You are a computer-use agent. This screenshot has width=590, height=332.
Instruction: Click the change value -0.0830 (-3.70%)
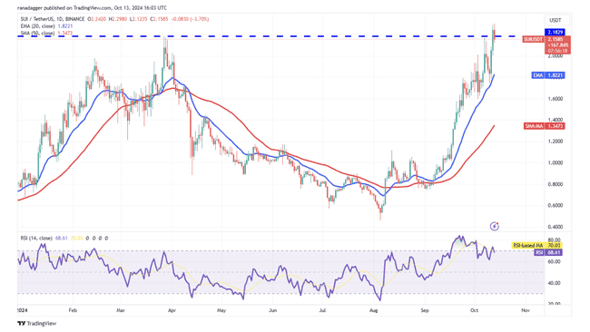point(190,19)
